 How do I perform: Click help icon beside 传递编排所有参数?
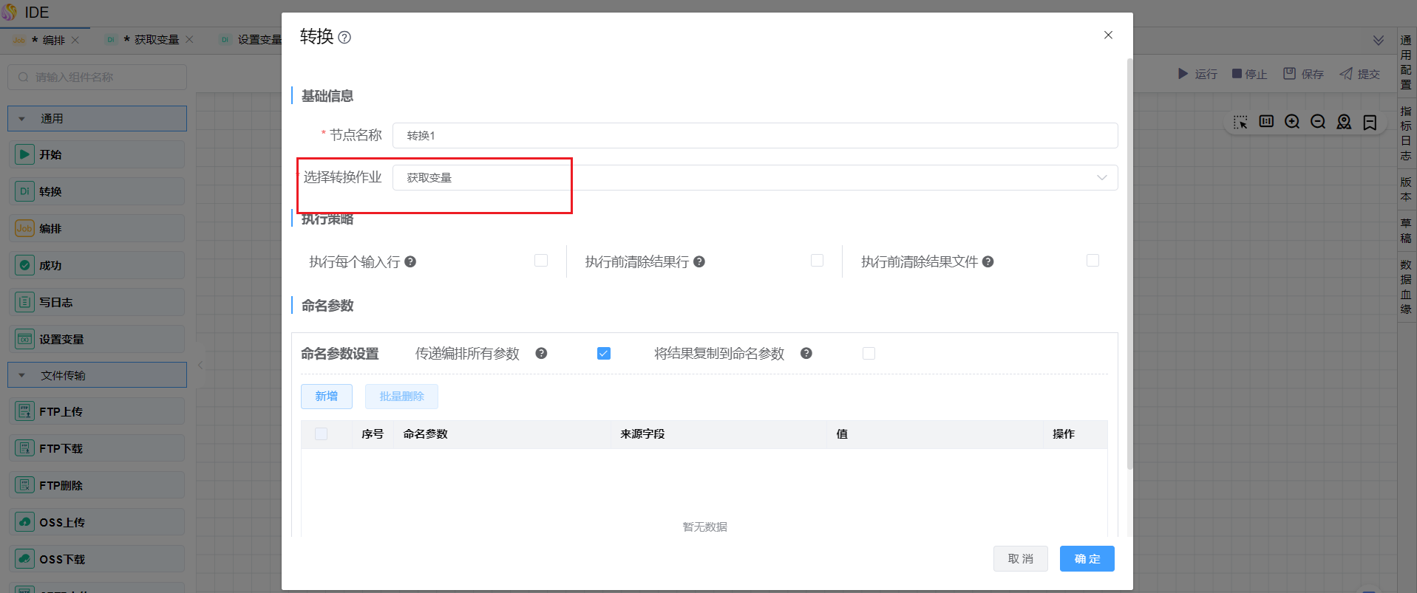click(541, 354)
